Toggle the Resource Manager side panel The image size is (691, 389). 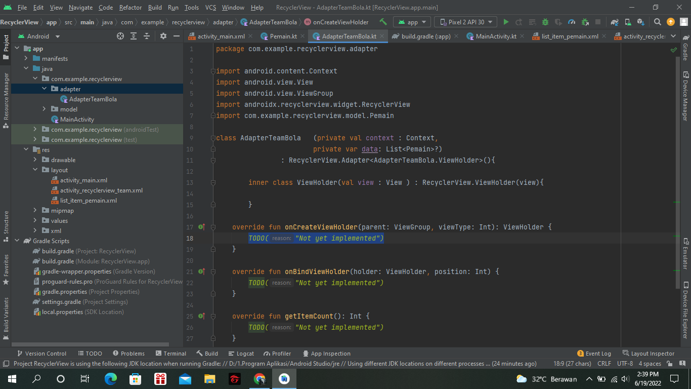pos(6,100)
